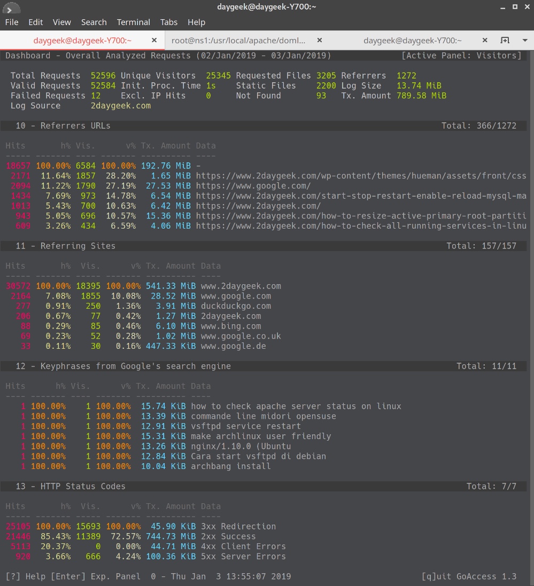Close the active red daygeek@daygeek-Y700 tab
The width and height of the screenshot is (534, 586).
(154, 40)
